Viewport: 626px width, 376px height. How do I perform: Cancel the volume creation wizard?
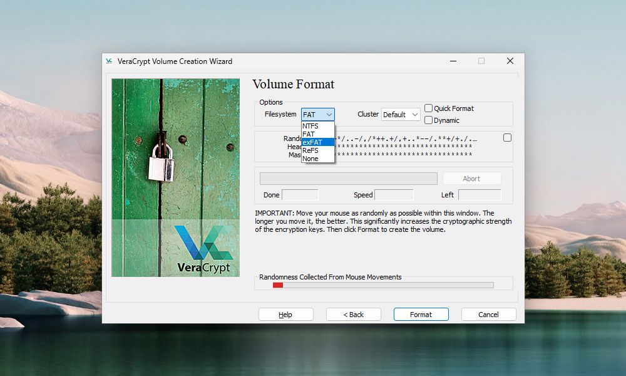[x=488, y=314]
